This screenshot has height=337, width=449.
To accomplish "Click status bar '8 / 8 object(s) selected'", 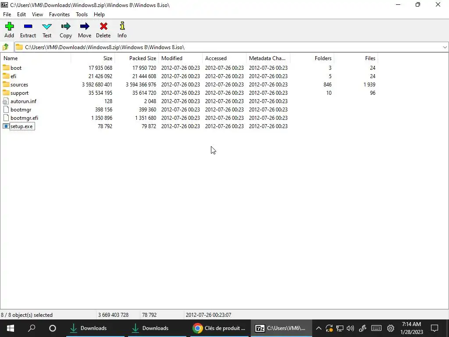I will pos(27,315).
